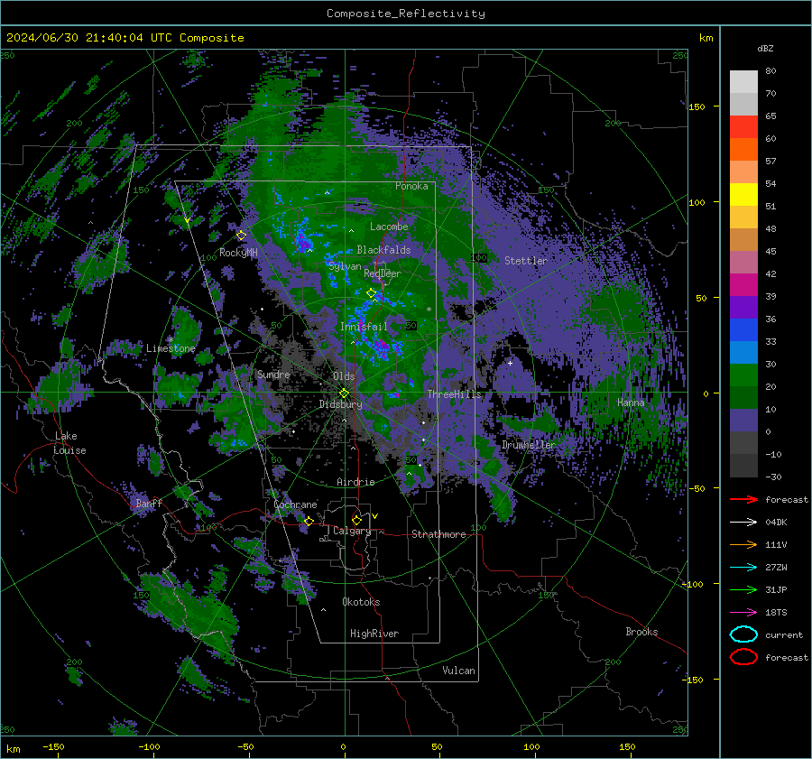Click the cyan 27ZW arrow icon

click(743, 568)
